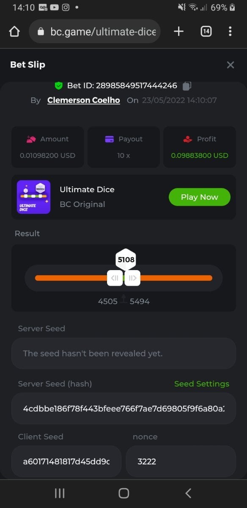Tap the green verified shield icon
Image resolution: width=247 pixels, height=508 pixels.
tap(59, 86)
